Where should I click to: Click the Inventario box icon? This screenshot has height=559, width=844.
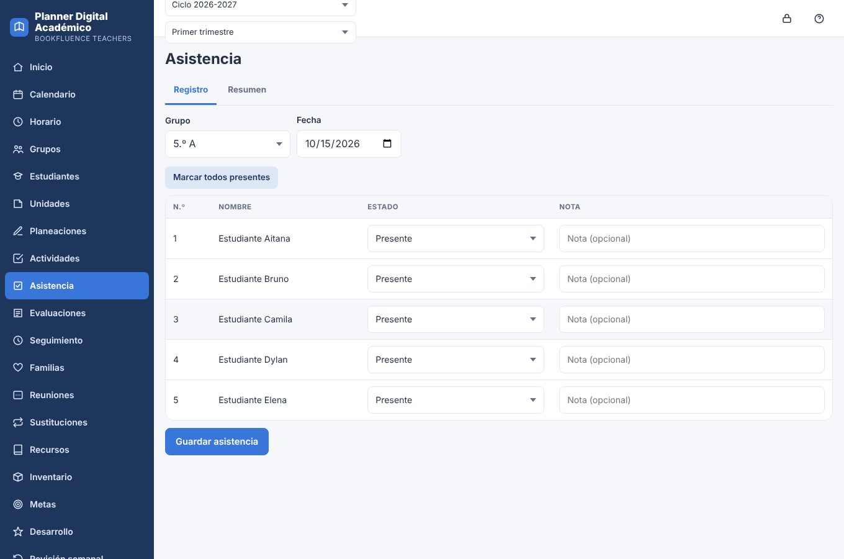coord(18,477)
